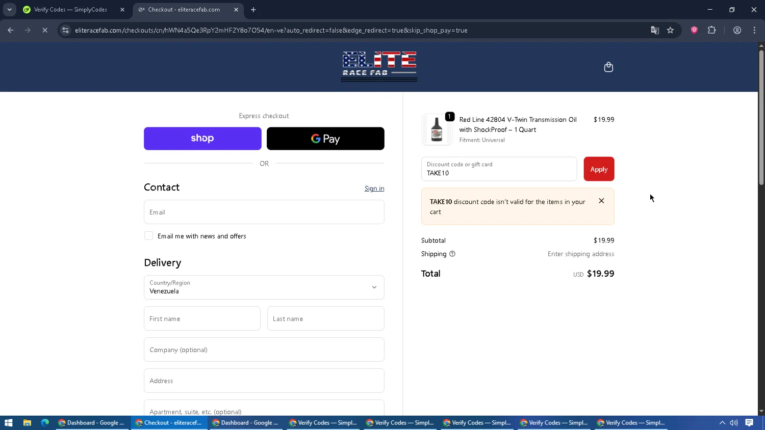The height and width of the screenshot is (430, 765).
Task: Click the page vertical scrollbar thumb
Action: (761, 117)
